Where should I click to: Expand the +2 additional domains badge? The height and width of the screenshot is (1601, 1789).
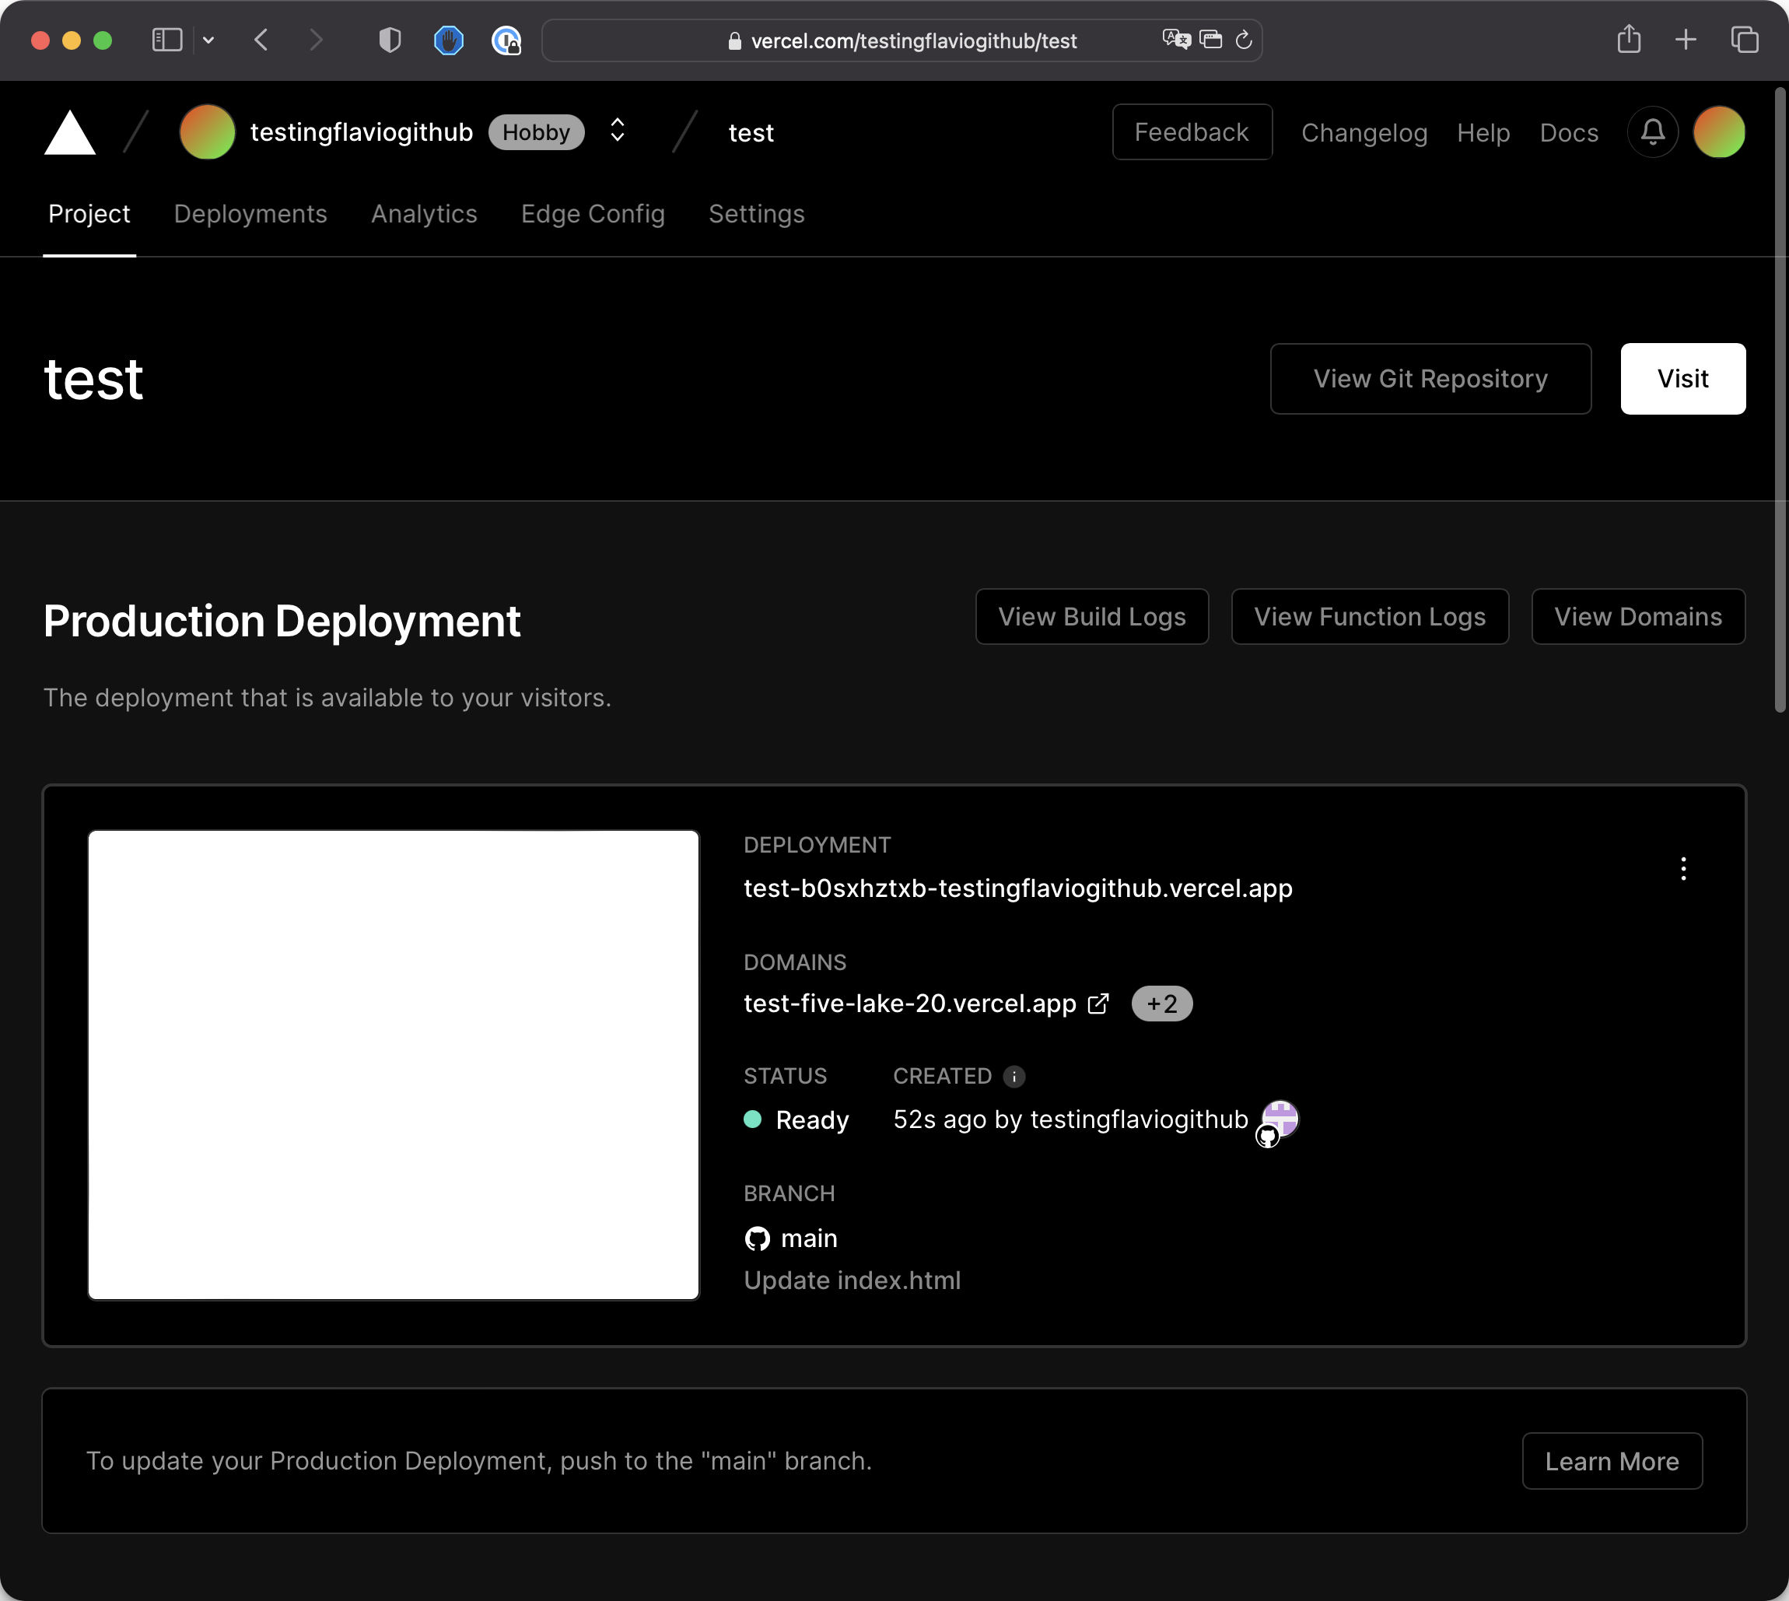point(1161,1004)
